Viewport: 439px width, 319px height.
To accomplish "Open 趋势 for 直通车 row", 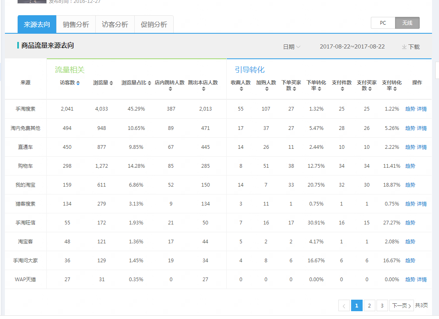I will click(410, 147).
